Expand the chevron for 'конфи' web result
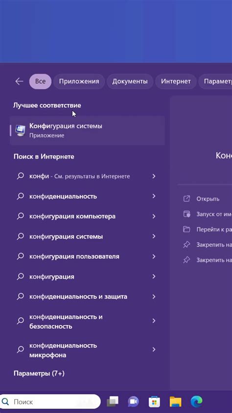 [x=154, y=176]
